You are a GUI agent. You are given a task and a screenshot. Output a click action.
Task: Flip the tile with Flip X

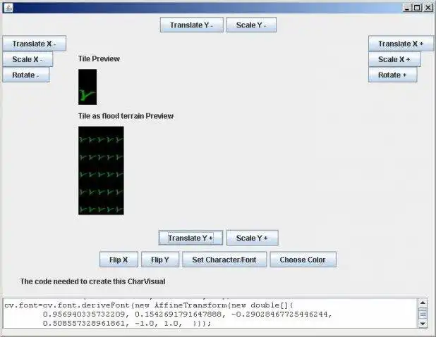click(119, 260)
